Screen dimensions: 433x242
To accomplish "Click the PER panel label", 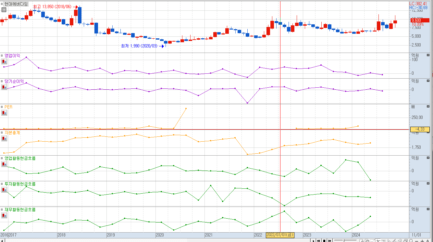I will click(x=8, y=107).
